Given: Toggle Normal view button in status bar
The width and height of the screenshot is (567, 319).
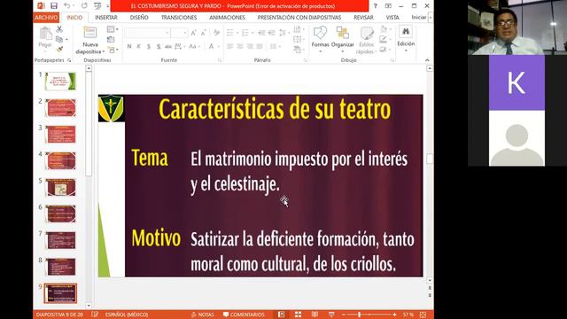Looking at the screenshot, I should pos(282,315).
